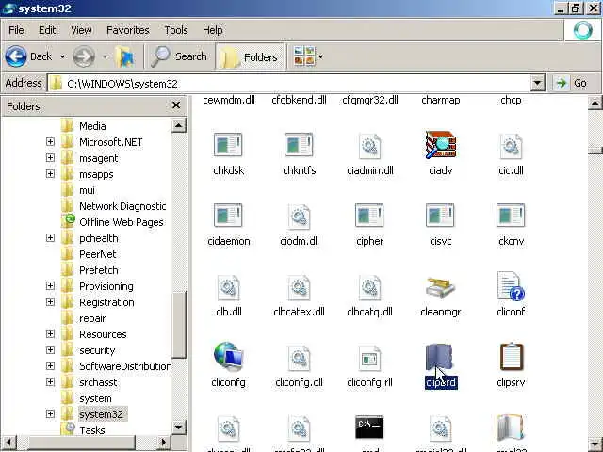Open the ciadv indexing service icon
Image resolution: width=603 pixels, height=452 pixels.
click(441, 145)
